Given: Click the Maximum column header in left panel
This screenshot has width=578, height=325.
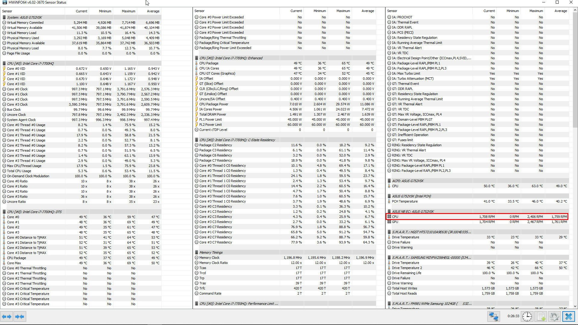Looking at the screenshot, I should pos(128,11).
